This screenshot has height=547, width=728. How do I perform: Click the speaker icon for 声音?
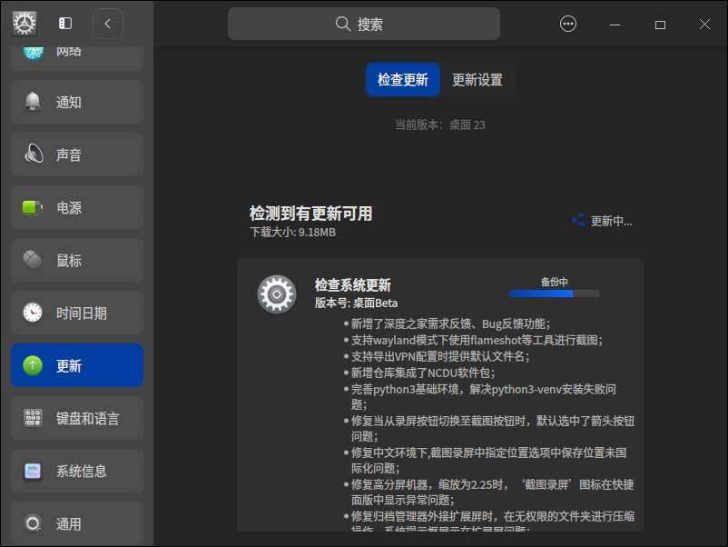pos(34,154)
